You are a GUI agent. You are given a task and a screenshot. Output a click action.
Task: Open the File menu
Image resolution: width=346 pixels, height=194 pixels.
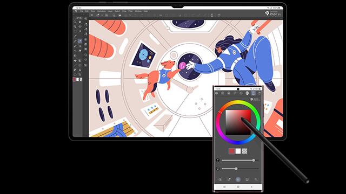point(82,11)
